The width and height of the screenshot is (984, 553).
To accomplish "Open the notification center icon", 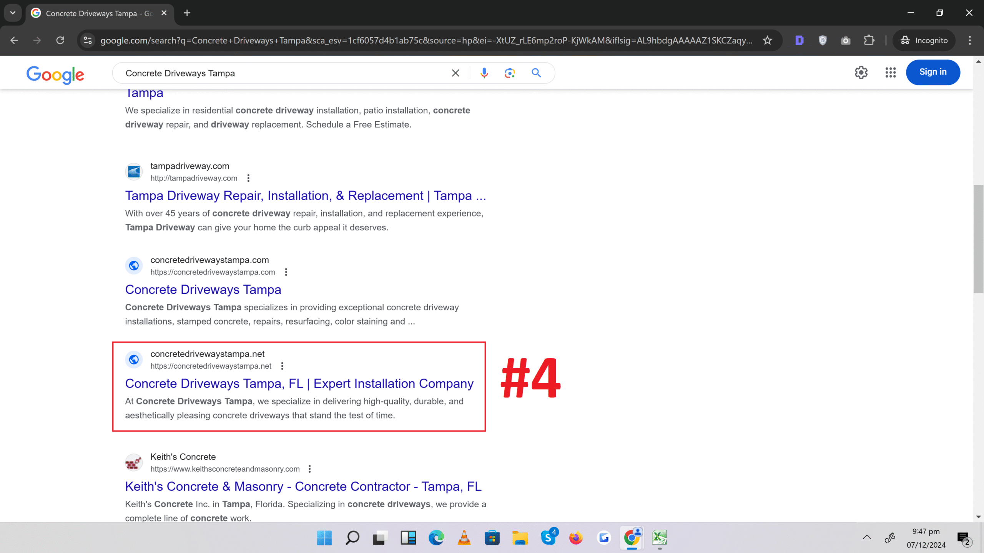I will click(x=964, y=538).
